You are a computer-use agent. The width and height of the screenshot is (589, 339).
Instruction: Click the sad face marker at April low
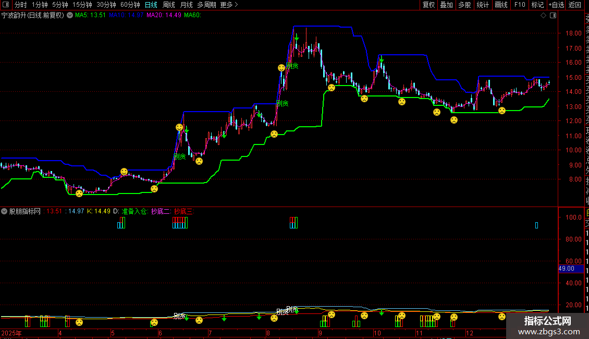click(79, 193)
